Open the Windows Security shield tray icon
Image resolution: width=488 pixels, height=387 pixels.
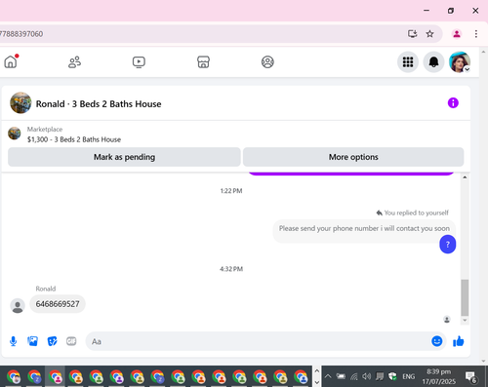tap(392, 376)
